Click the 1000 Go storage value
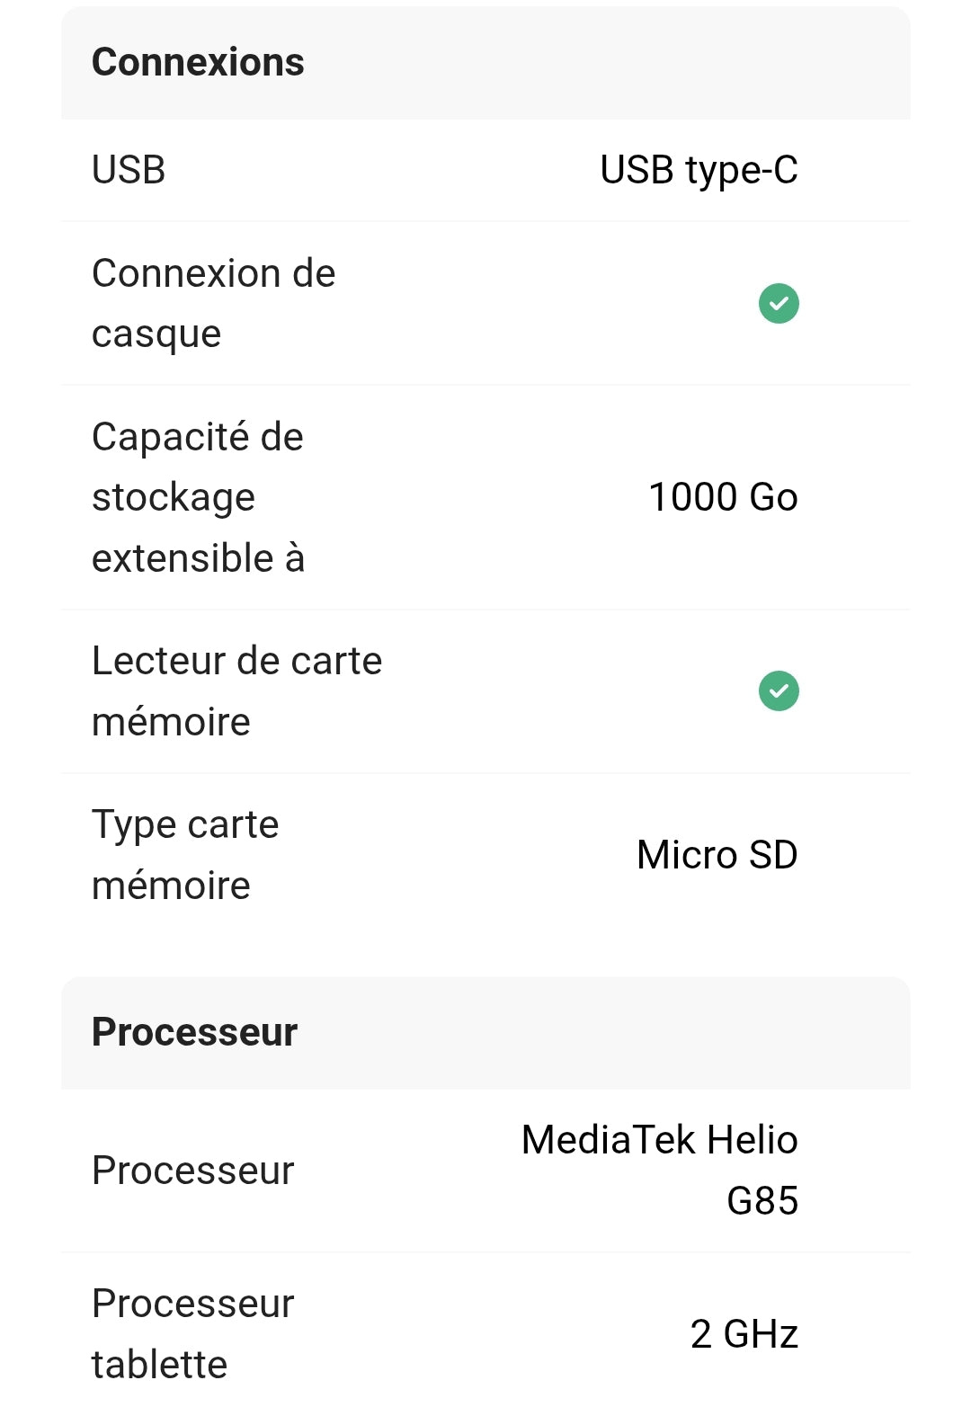This screenshot has height=1407, width=971. click(723, 497)
